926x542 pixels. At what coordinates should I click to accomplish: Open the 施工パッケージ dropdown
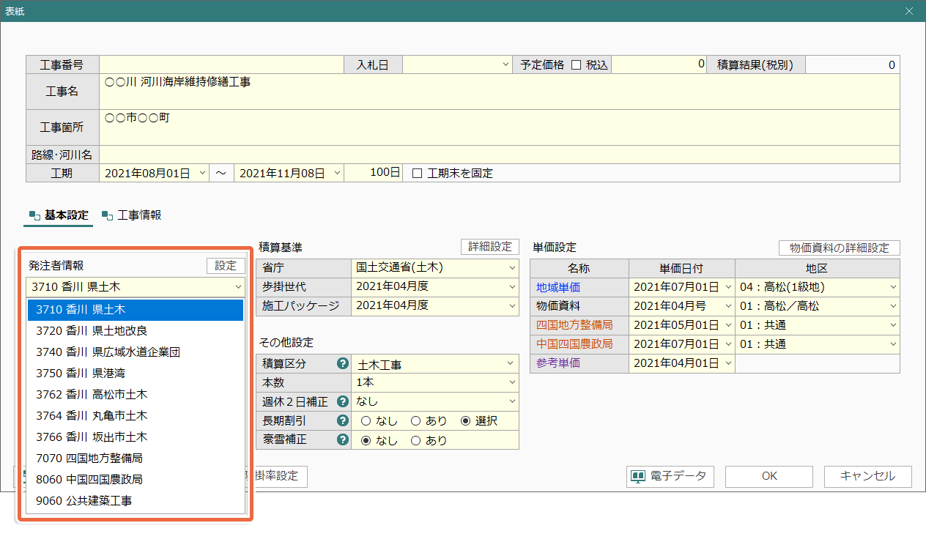click(x=511, y=306)
